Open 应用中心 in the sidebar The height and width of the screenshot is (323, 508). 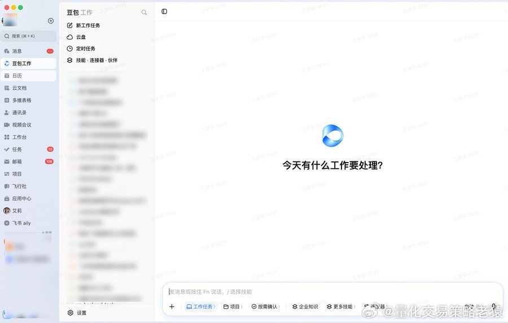tap(29, 199)
